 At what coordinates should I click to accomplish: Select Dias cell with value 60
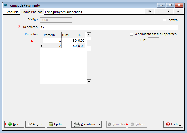point(69,46)
